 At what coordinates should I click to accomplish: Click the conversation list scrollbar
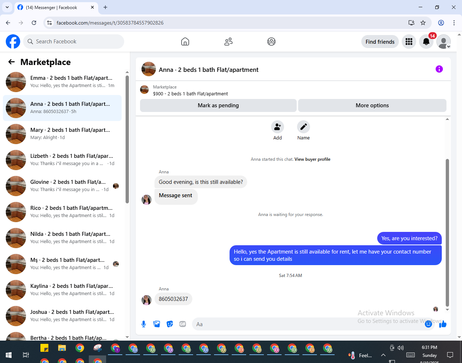pos(127,139)
